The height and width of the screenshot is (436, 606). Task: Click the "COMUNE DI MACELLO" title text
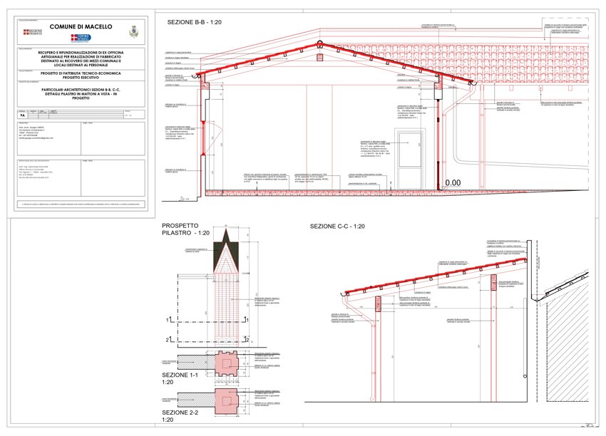81,26
